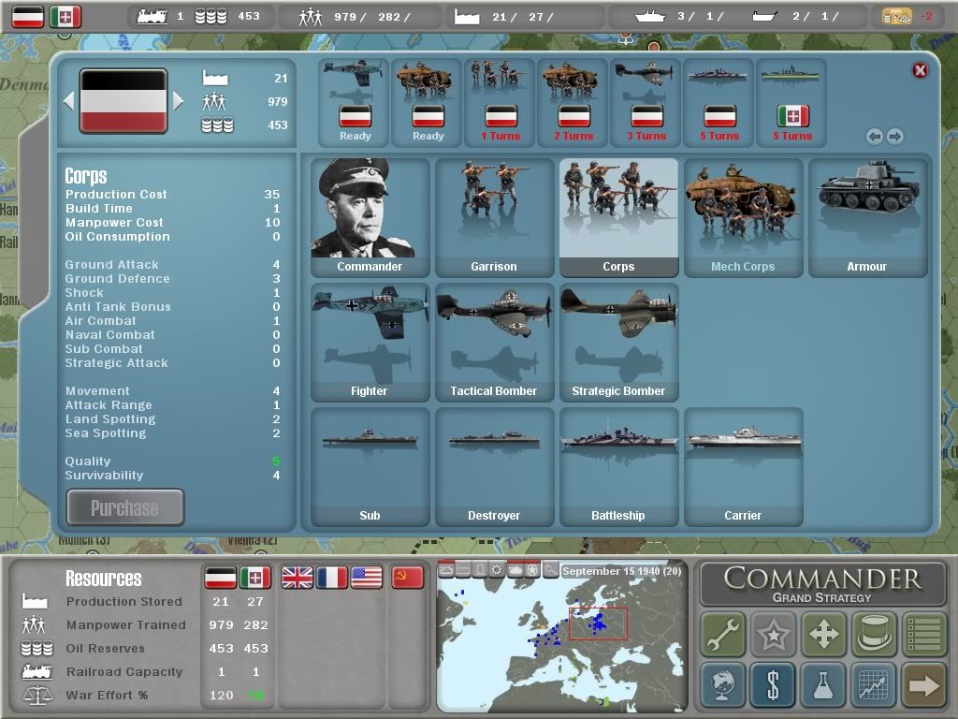
Task: Select the German 5 Turns ship queue item
Action: (x=718, y=102)
